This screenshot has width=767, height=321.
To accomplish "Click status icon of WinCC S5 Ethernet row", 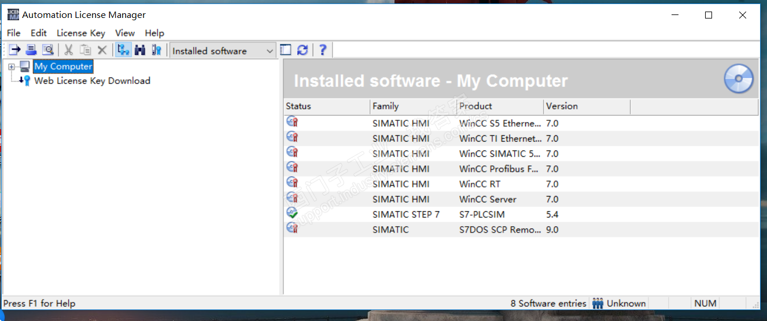I will (292, 121).
